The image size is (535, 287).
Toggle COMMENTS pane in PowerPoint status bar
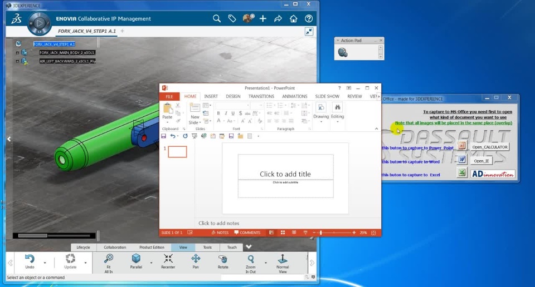(247, 232)
